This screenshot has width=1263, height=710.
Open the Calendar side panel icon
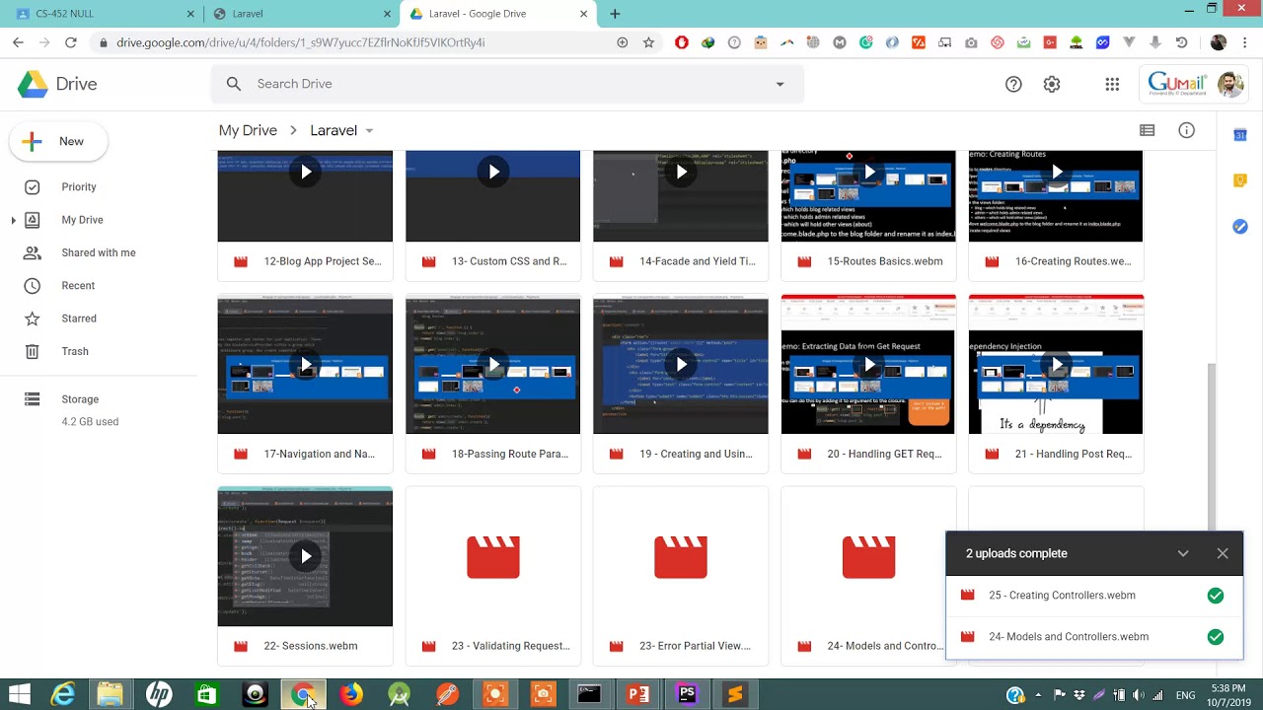coord(1240,135)
